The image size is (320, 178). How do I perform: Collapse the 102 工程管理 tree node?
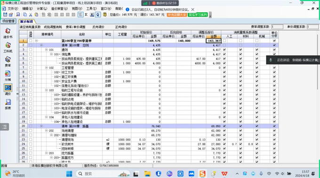(x=46, y=68)
